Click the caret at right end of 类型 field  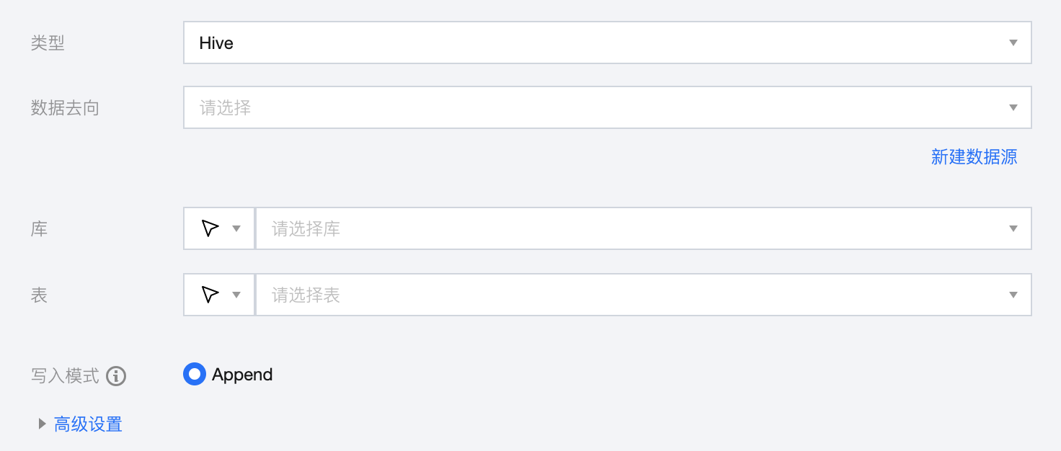click(1013, 43)
